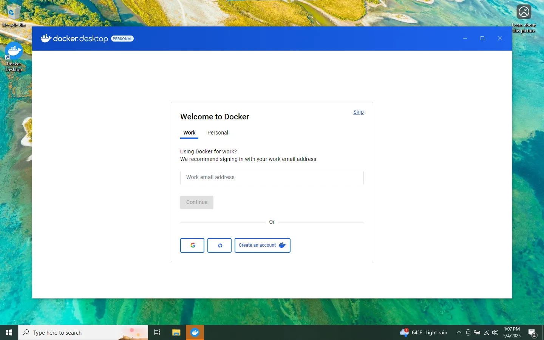Screen dimensions: 544x340
Task: Click the Work email address field
Action: point(272,178)
